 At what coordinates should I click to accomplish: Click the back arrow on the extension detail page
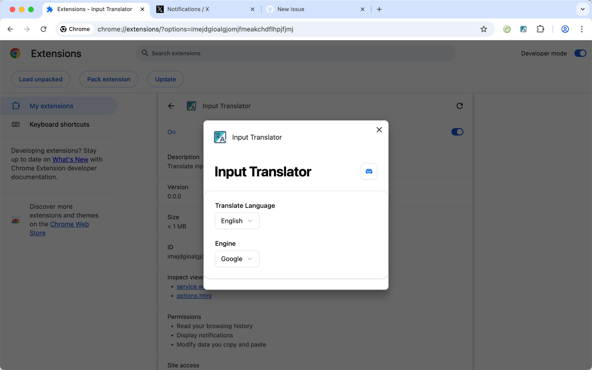171,106
